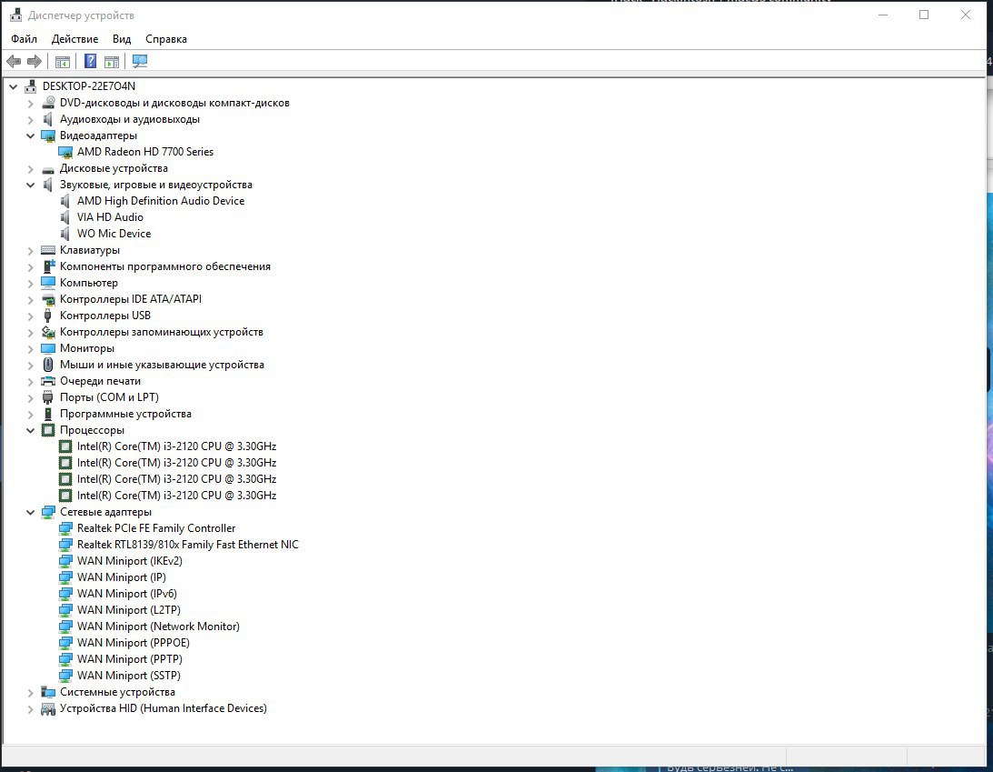Viewport: 993px width, 772px height.
Task: Select Realtek PCIe FE Family Controller
Action: click(x=155, y=528)
